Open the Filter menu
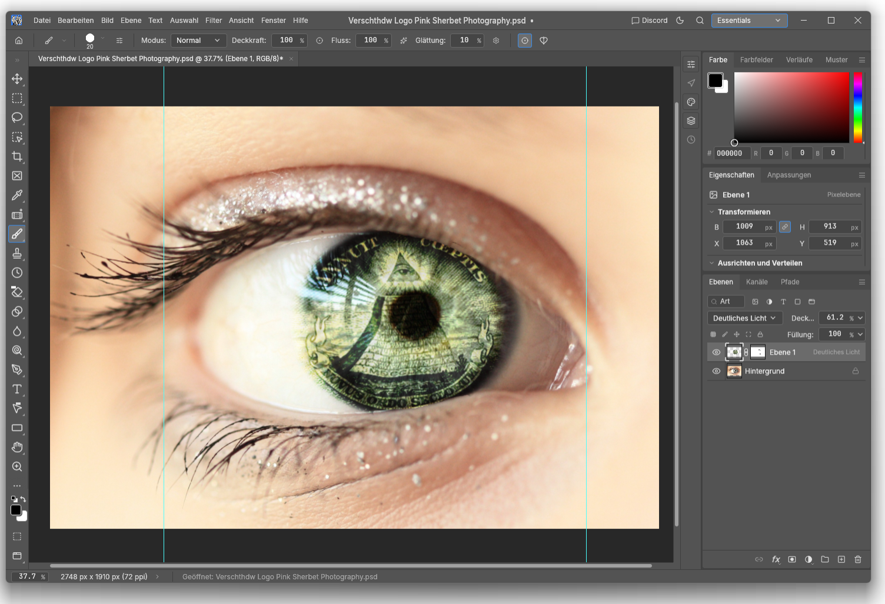Image resolution: width=885 pixels, height=604 pixels. click(x=214, y=21)
